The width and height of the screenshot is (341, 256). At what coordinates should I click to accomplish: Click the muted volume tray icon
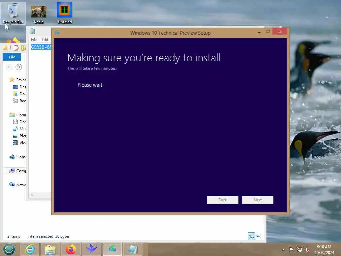pyautogui.click(x=307, y=250)
